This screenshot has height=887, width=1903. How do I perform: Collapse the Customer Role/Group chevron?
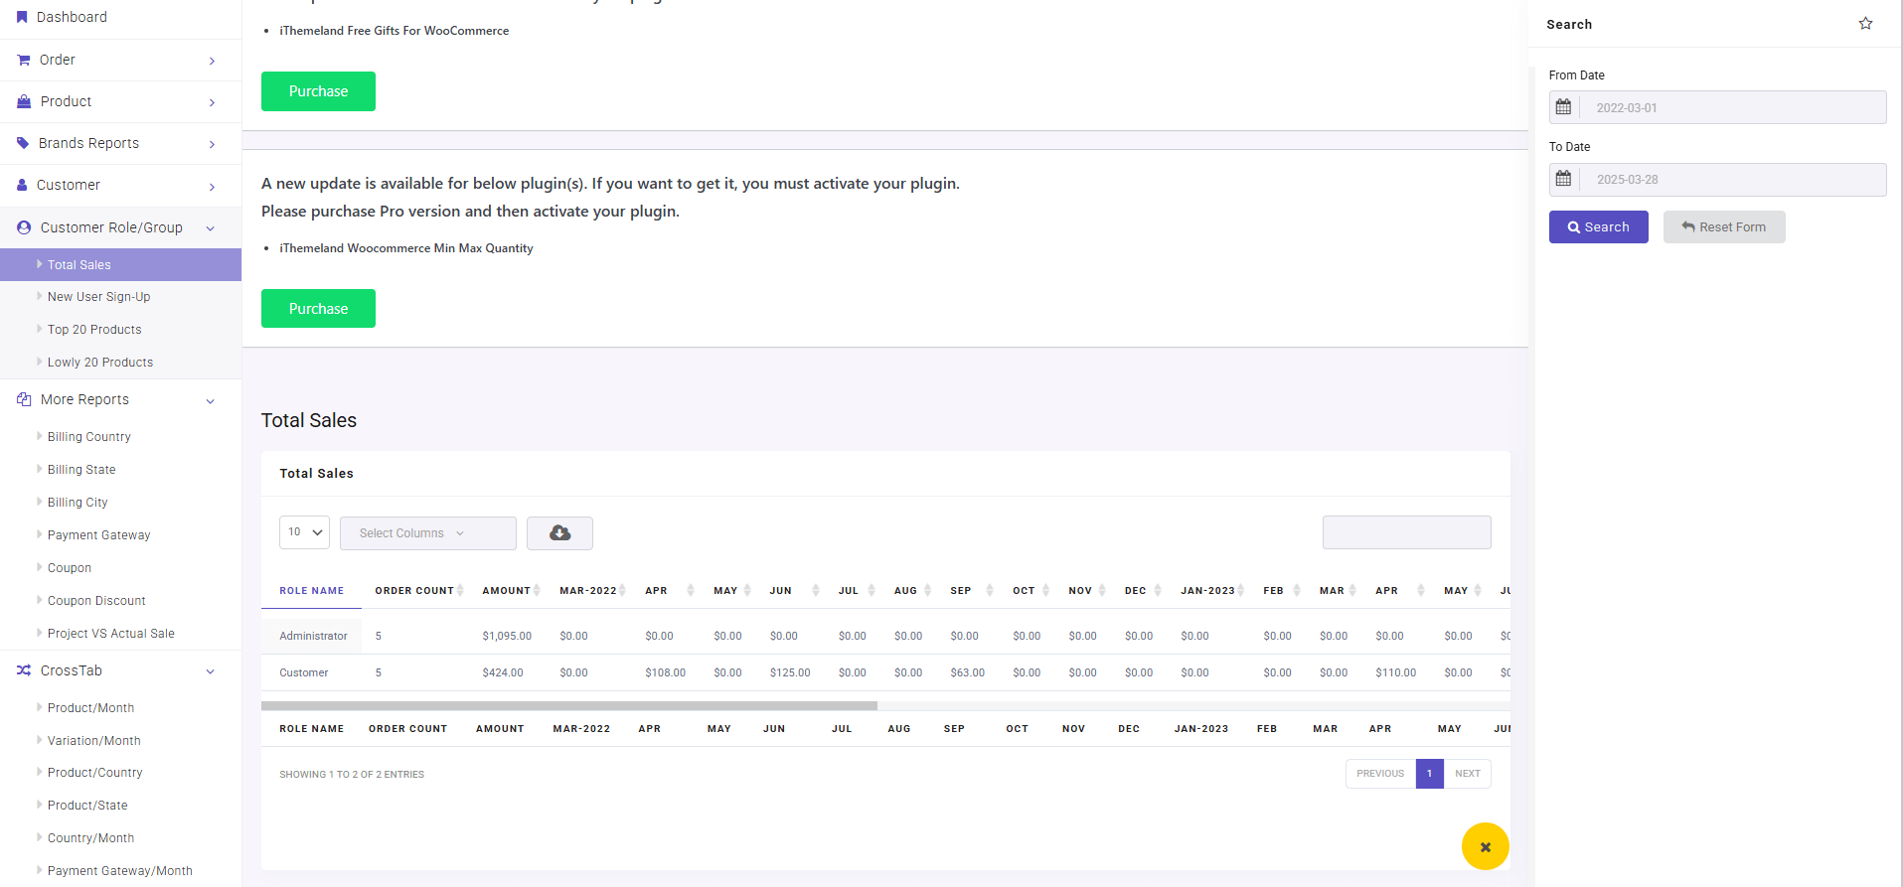pos(211,228)
